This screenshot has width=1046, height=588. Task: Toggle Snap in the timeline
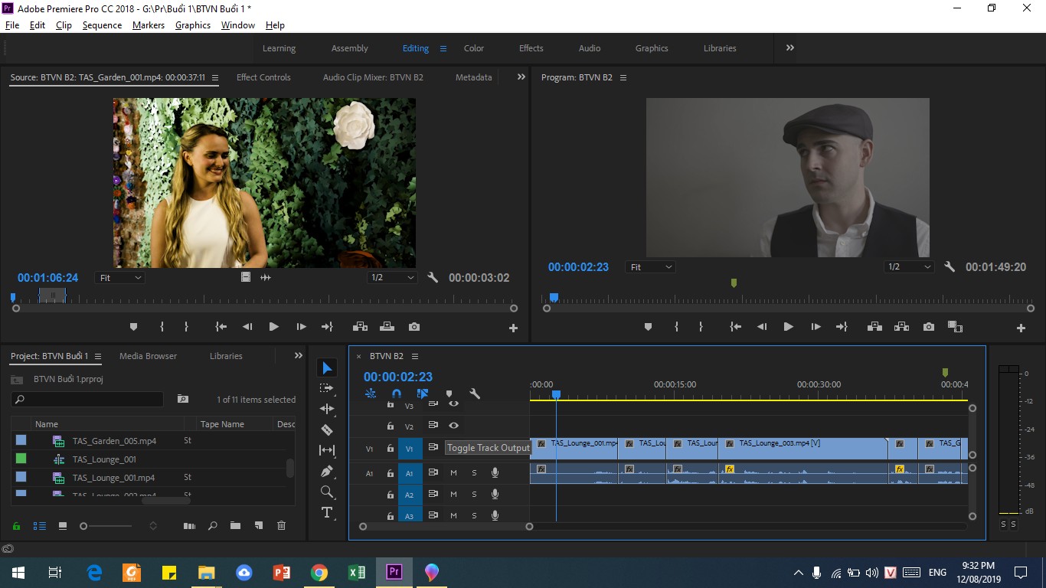click(x=397, y=394)
